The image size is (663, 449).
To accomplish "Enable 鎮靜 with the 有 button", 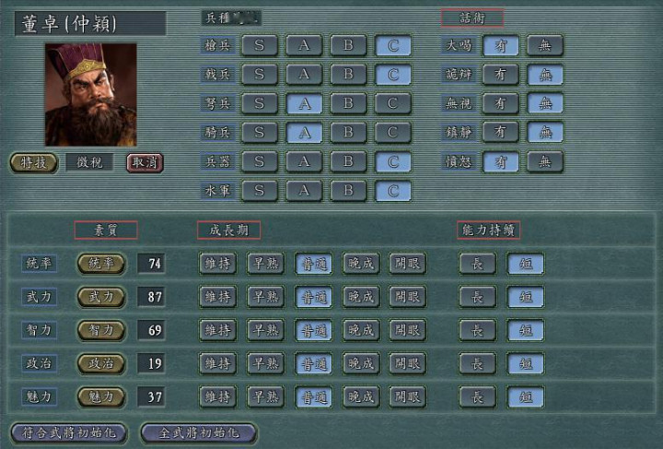I will click(x=501, y=133).
